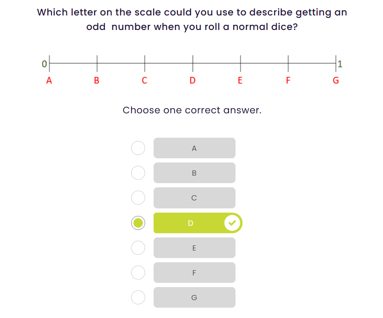Choose the radio button for answer F
Viewport: 383px width, 318px height.
pyautogui.click(x=138, y=273)
